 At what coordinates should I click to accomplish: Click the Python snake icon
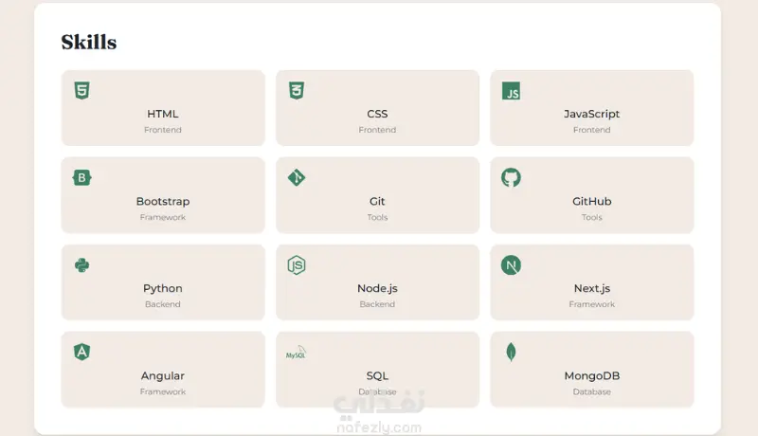point(81,265)
